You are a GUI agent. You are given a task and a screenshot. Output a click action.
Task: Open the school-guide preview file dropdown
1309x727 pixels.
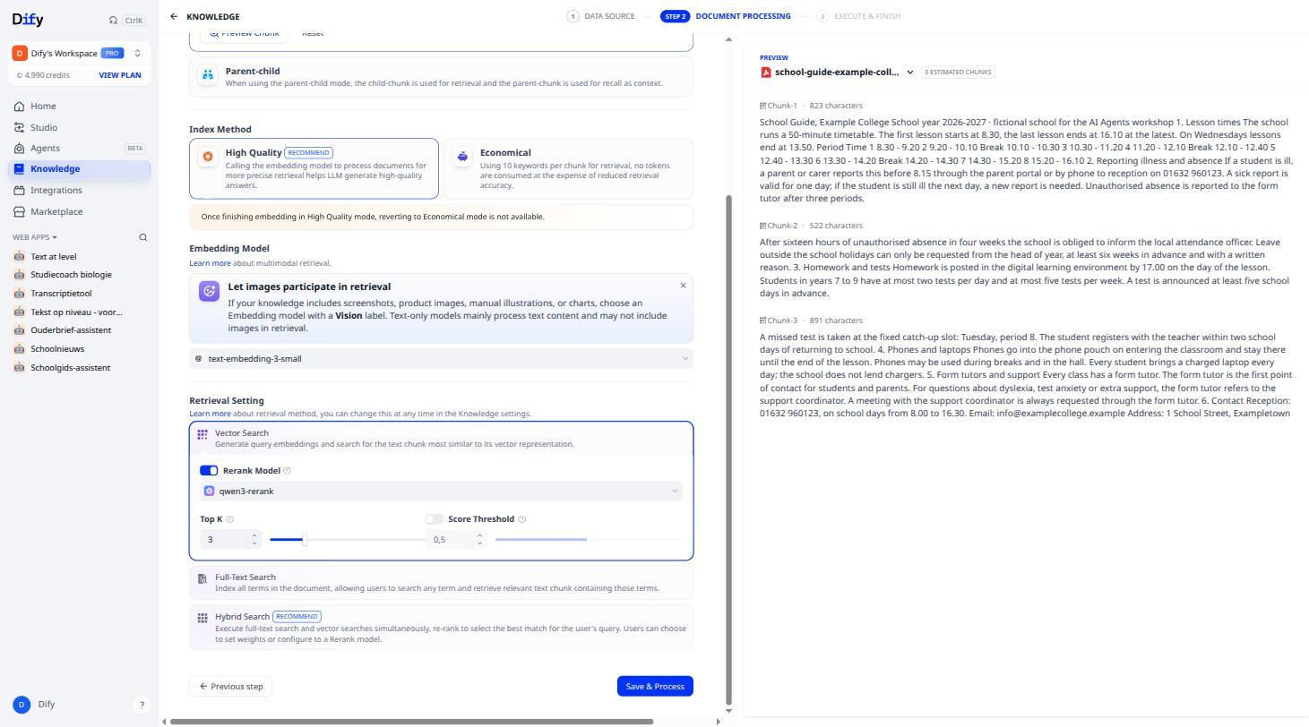pos(910,73)
